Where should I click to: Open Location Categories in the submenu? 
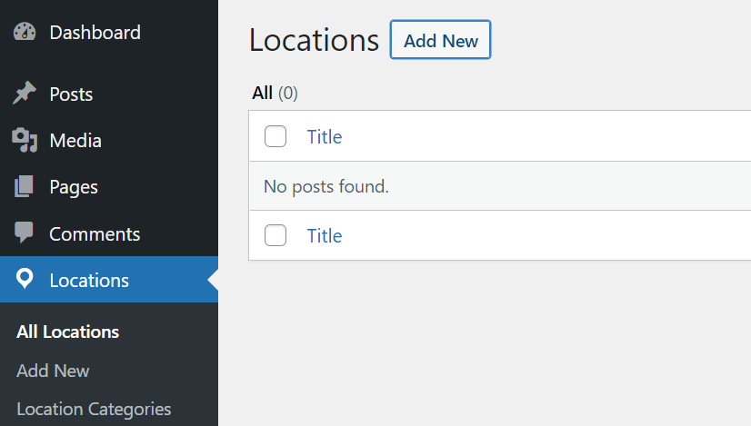point(94,409)
